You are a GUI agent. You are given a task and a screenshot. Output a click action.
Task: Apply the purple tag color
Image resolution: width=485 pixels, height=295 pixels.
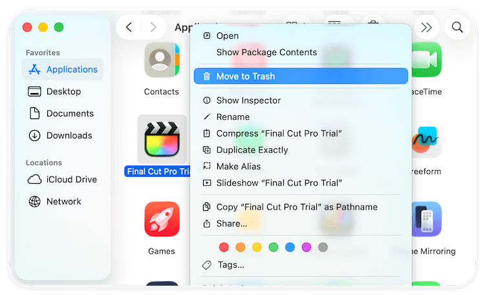click(307, 247)
